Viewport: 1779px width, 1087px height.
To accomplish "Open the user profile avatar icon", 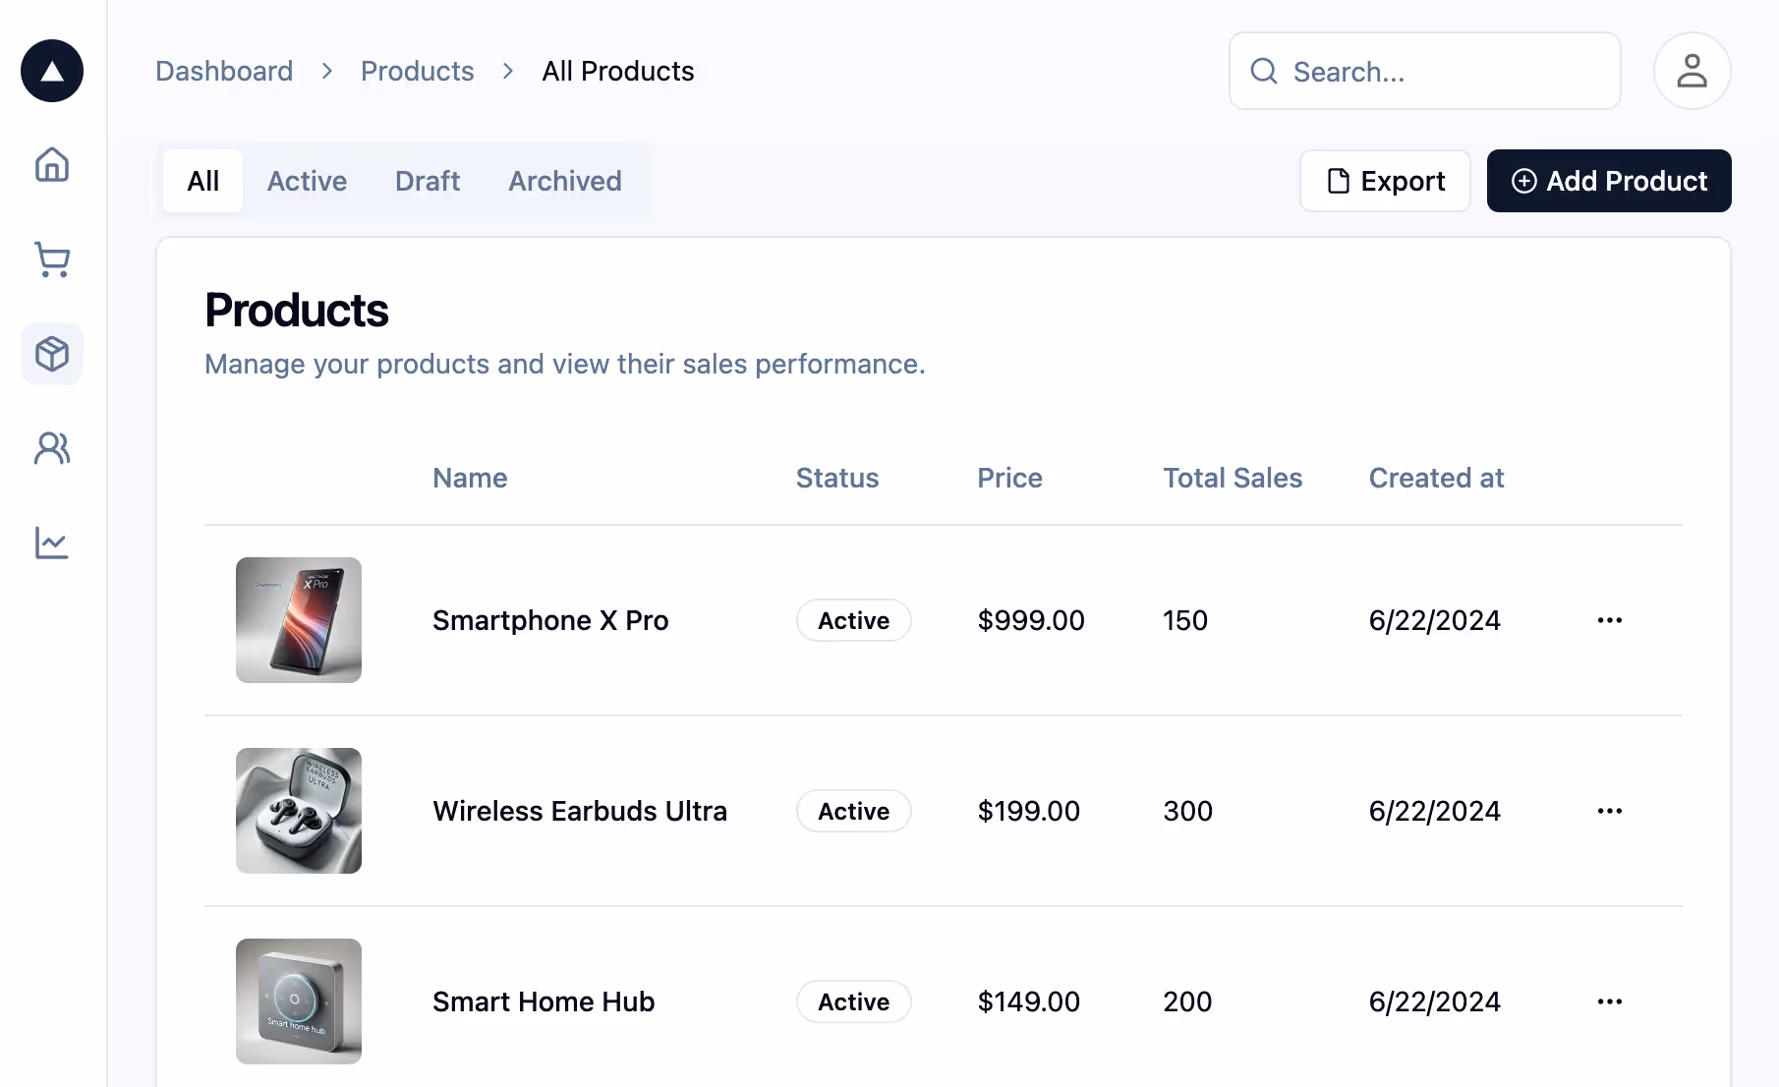I will [x=1692, y=71].
